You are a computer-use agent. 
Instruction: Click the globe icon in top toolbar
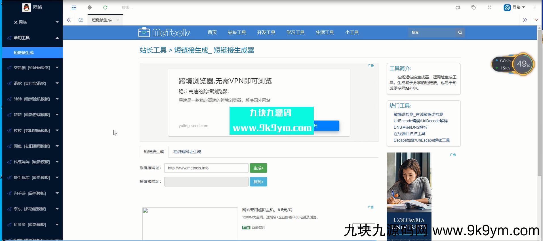90,8
